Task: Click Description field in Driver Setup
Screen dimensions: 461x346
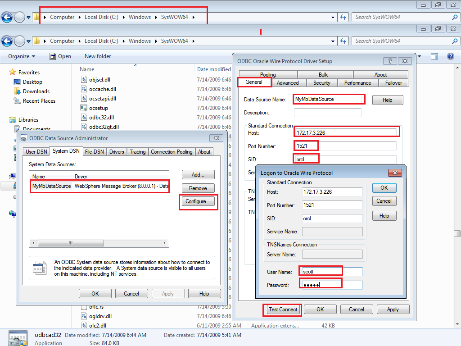Action: (x=328, y=112)
